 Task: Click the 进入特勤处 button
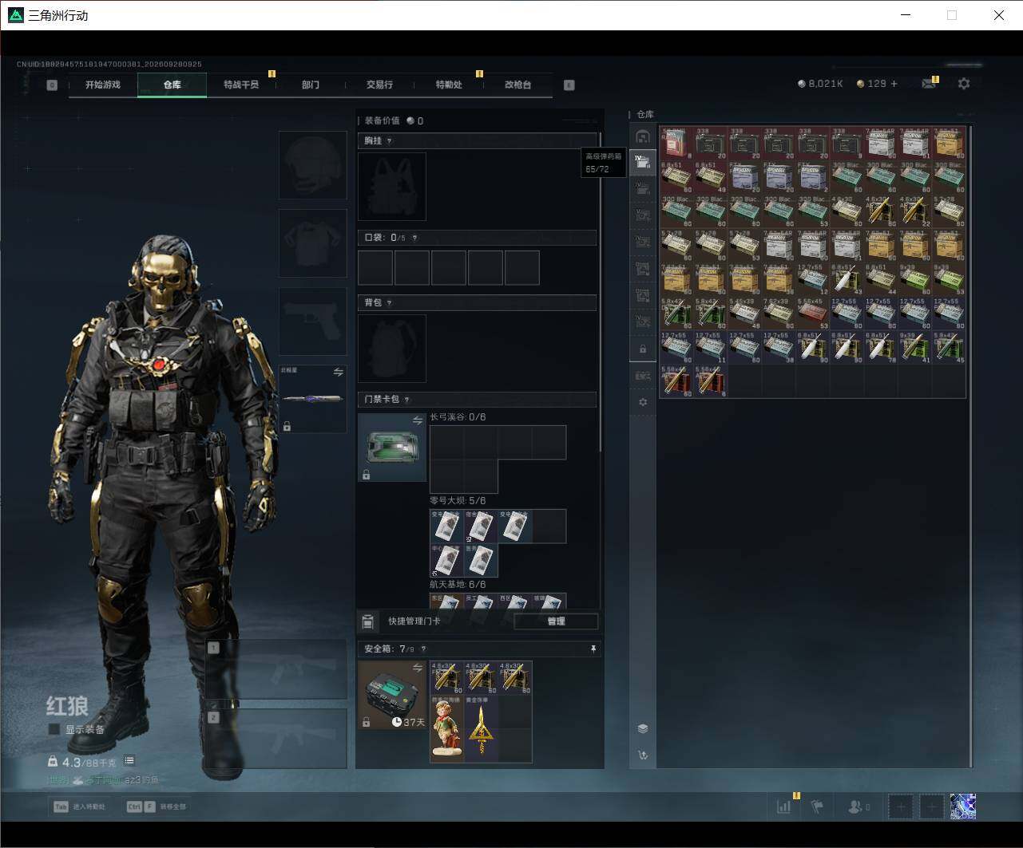80,807
